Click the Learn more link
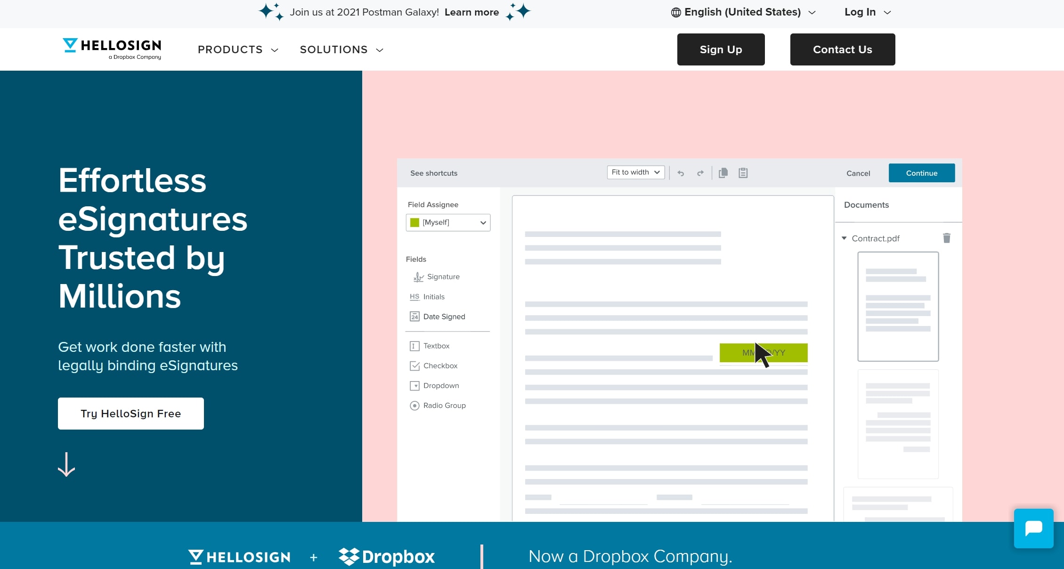 point(471,12)
